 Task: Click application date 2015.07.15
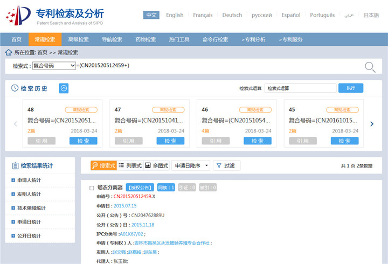click(x=125, y=206)
